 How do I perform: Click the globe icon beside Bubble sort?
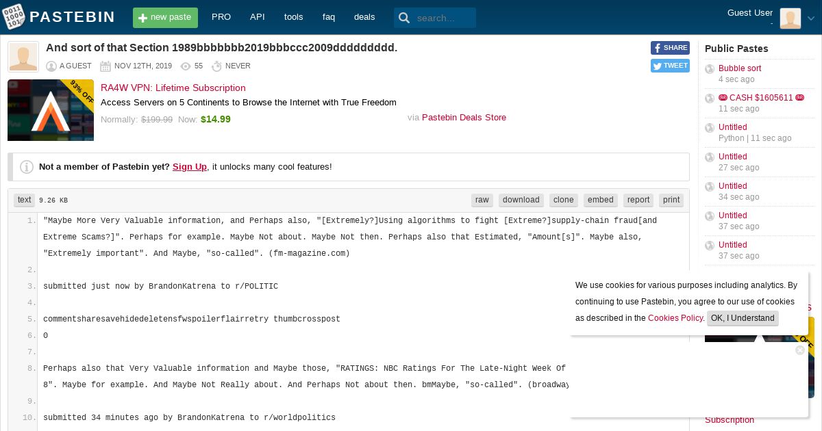pyautogui.click(x=710, y=69)
